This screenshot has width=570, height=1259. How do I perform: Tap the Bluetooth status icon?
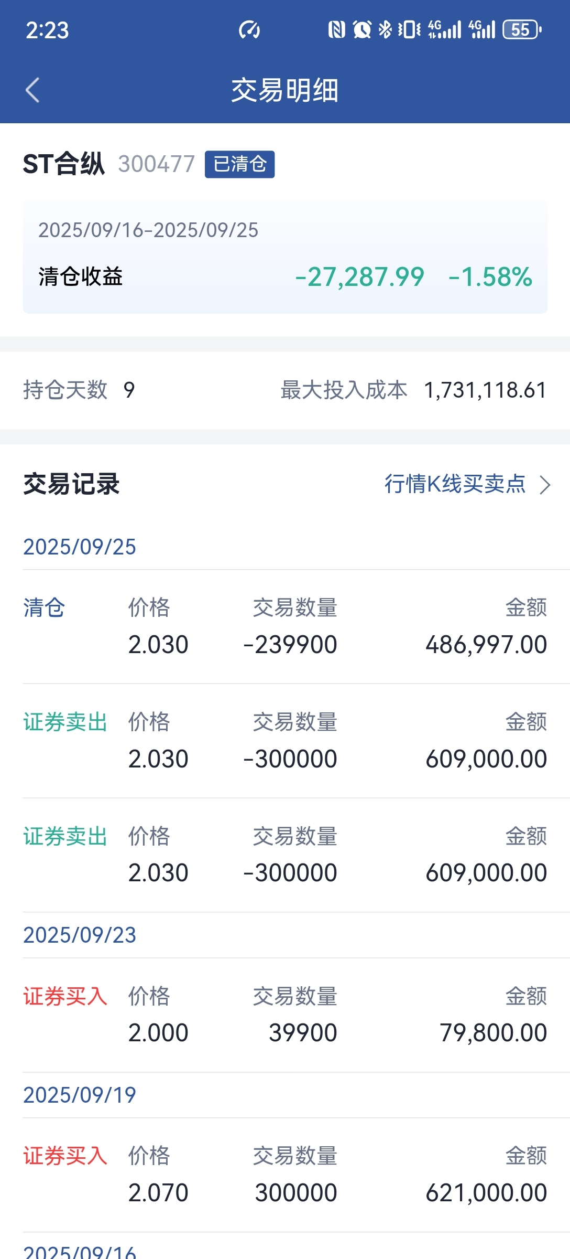point(385,29)
